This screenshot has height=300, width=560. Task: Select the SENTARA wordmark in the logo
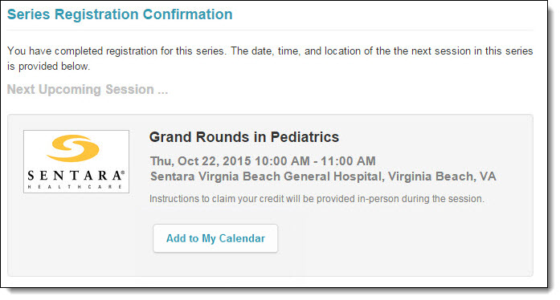coord(75,176)
